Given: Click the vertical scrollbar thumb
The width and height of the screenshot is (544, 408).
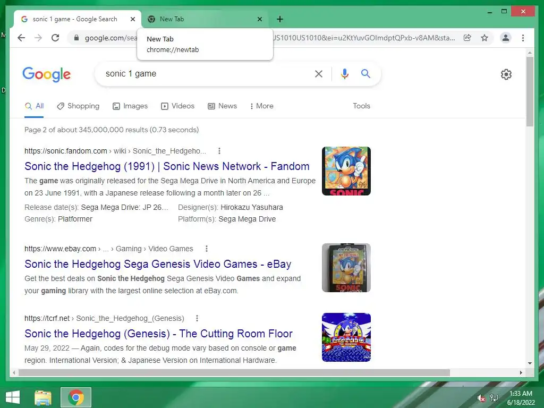Looking at the screenshot, I should 530,91.
